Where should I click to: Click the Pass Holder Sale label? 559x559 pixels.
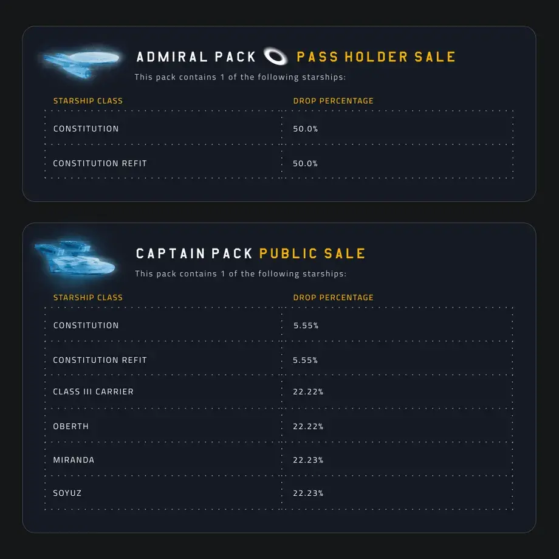(x=376, y=57)
